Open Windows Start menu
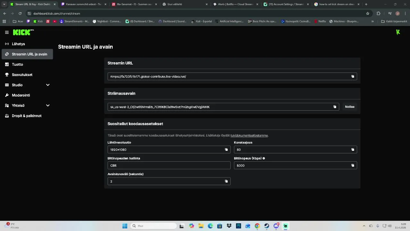Image resolution: width=410 pixels, height=231 pixels. (125, 226)
